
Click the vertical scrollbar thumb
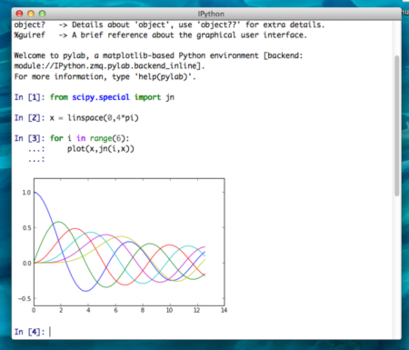click(397, 126)
